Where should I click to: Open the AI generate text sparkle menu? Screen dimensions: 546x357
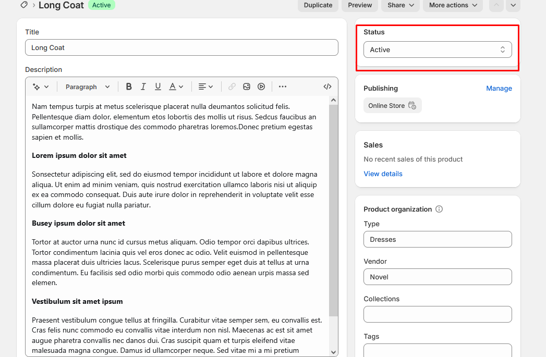(x=41, y=87)
